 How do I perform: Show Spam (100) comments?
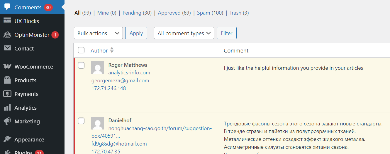(x=210, y=13)
